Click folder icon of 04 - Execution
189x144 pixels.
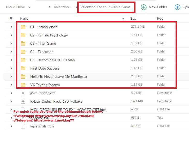pos(23,52)
